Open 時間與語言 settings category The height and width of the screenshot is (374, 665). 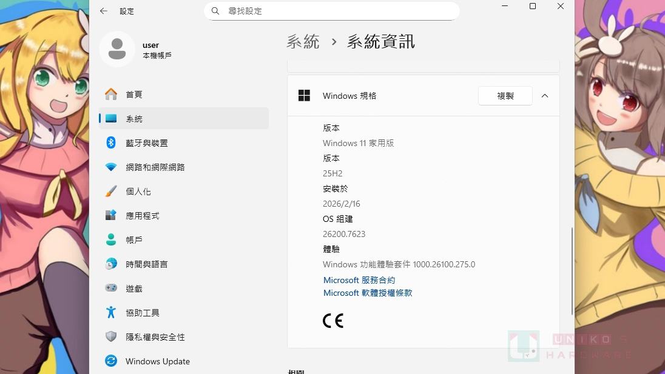point(147,264)
